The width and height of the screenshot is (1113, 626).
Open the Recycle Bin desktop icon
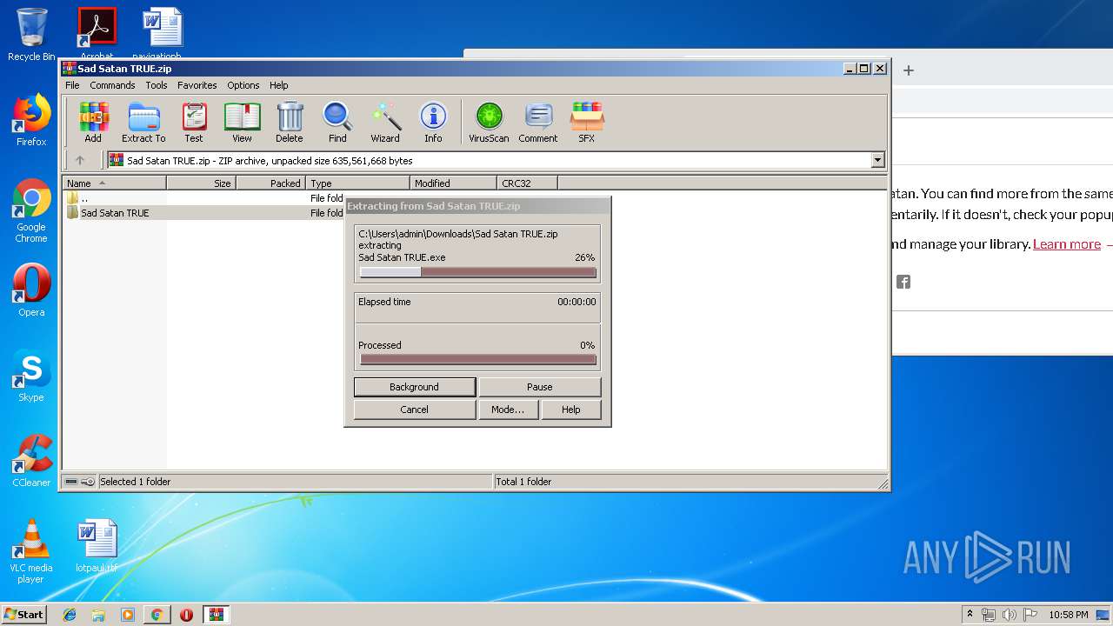click(x=31, y=35)
